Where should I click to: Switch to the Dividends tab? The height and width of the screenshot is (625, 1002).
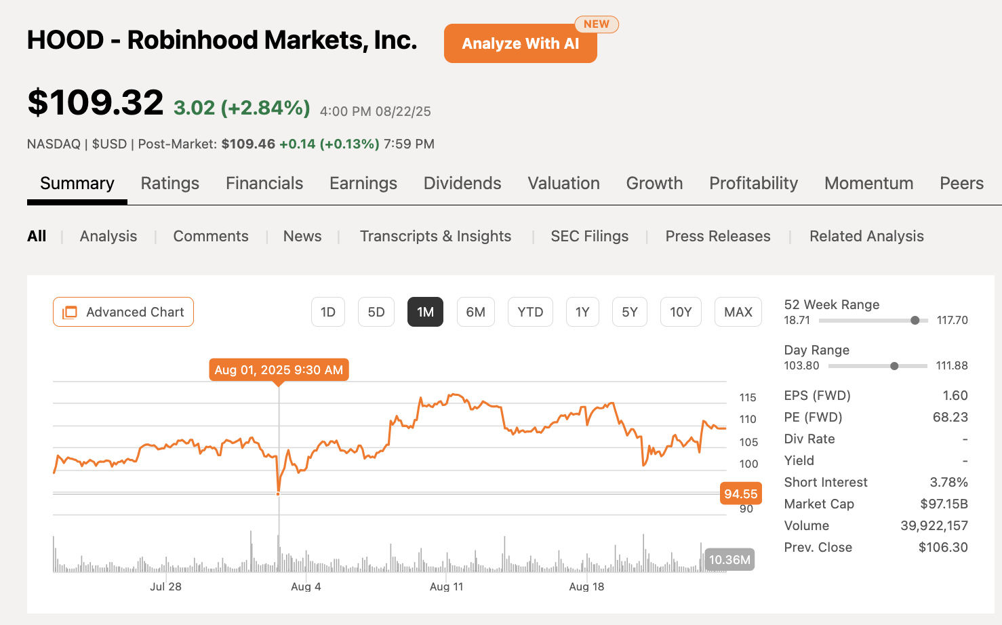(x=462, y=183)
